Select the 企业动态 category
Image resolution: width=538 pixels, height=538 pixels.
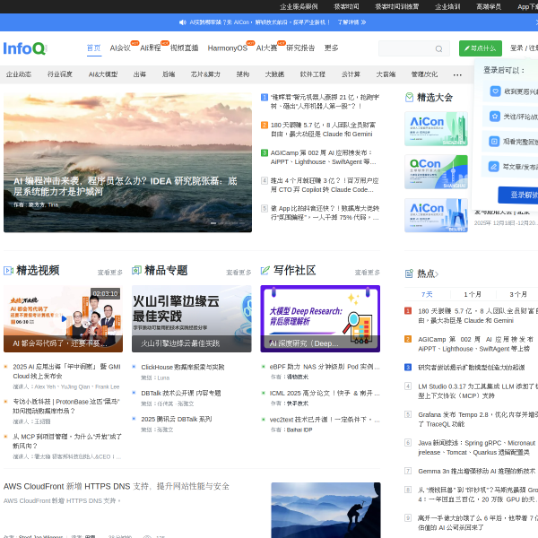[19, 74]
